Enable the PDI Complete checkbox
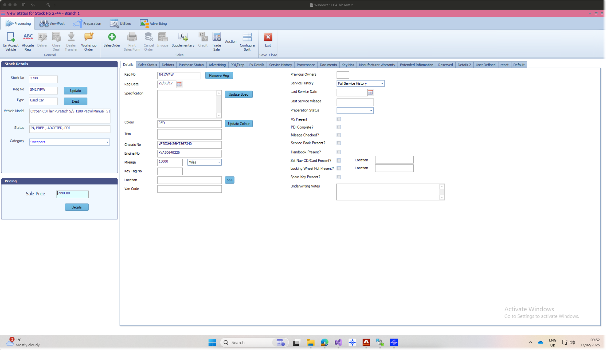 point(339,127)
